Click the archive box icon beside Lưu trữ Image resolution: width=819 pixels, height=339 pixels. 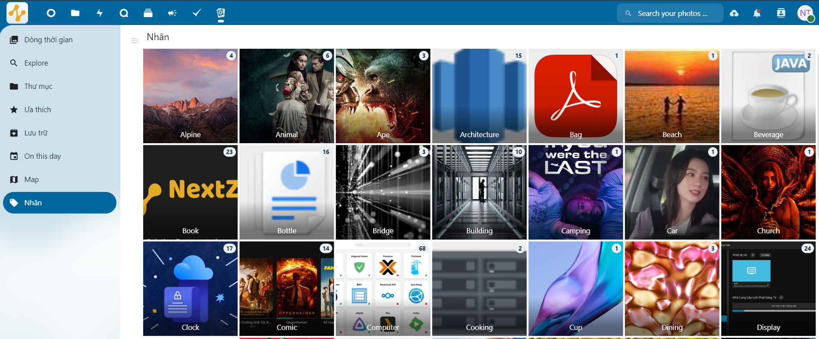pyautogui.click(x=14, y=133)
